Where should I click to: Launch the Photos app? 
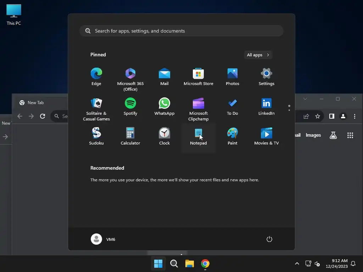click(233, 77)
